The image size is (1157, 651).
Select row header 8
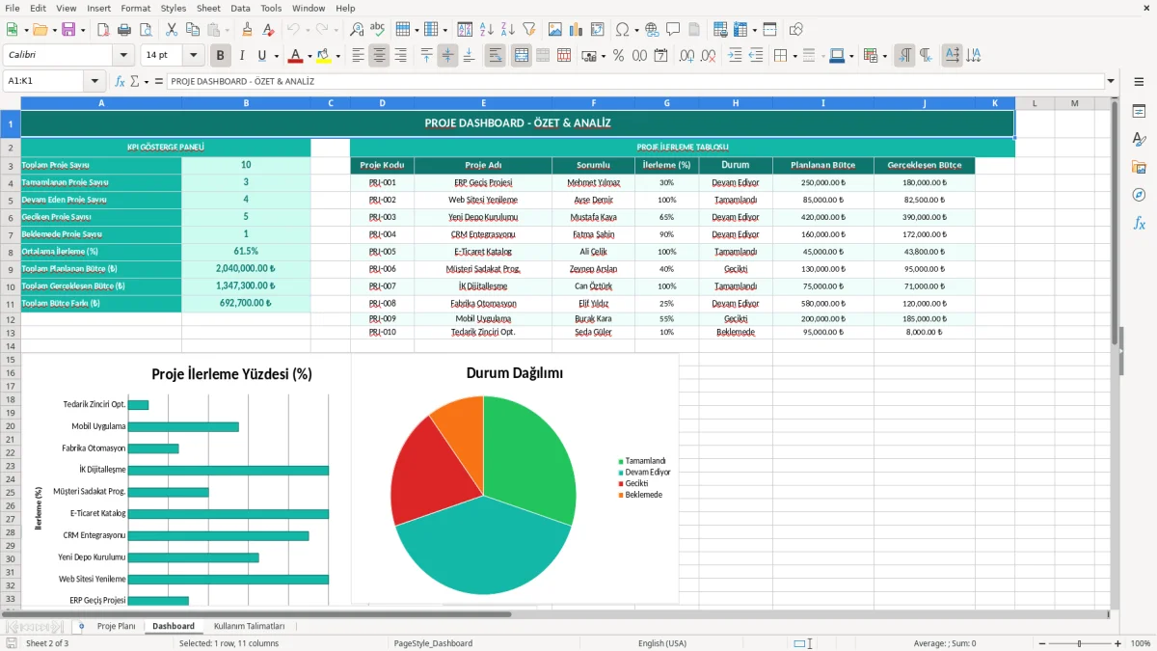(x=11, y=251)
